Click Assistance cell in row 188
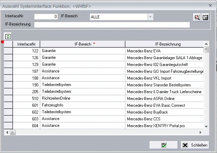The width and height of the screenshot is (217, 153). click(x=83, y=78)
